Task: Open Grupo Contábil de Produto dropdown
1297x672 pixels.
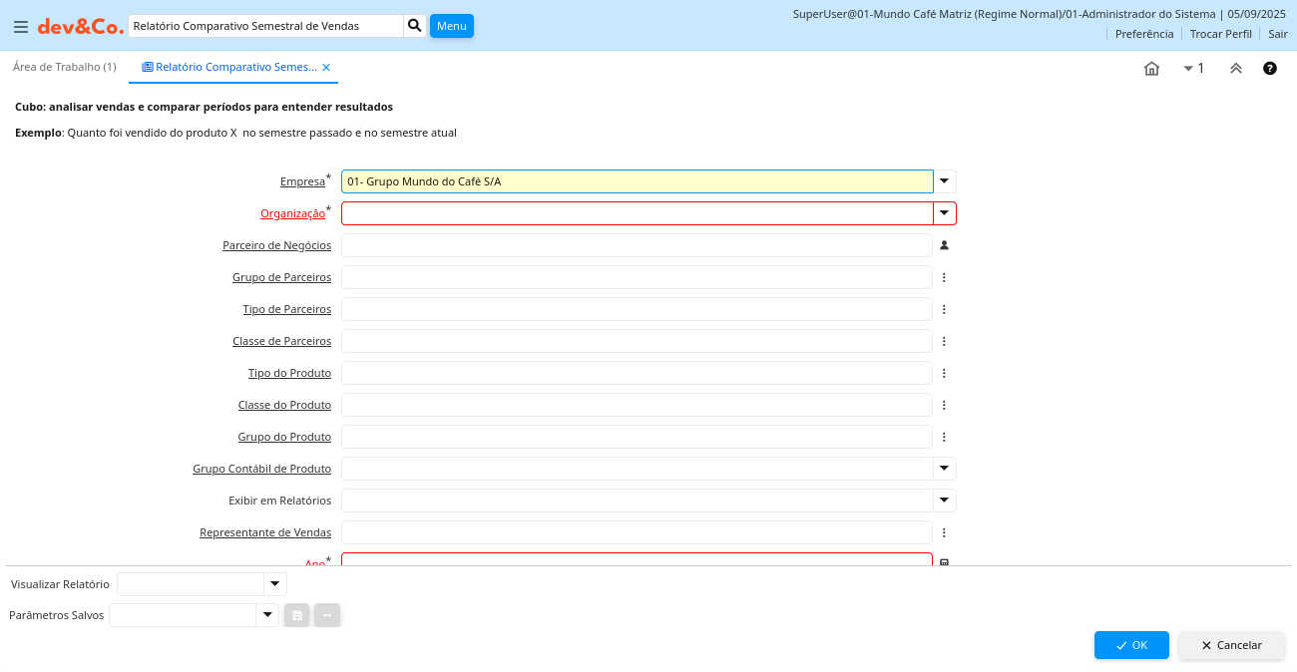Action: [945, 469]
